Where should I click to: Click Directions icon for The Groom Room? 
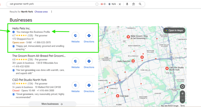point(89,61)
